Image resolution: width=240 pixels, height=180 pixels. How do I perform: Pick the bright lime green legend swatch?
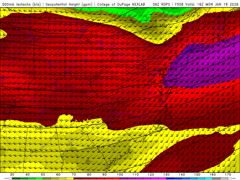(39, 178)
